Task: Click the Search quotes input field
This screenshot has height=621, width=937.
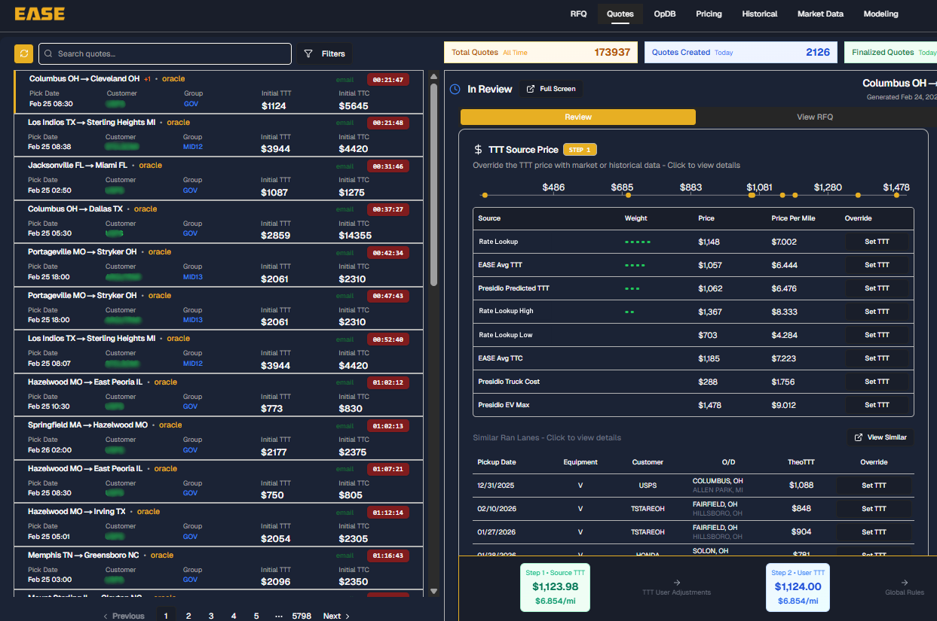Action: click(x=166, y=53)
